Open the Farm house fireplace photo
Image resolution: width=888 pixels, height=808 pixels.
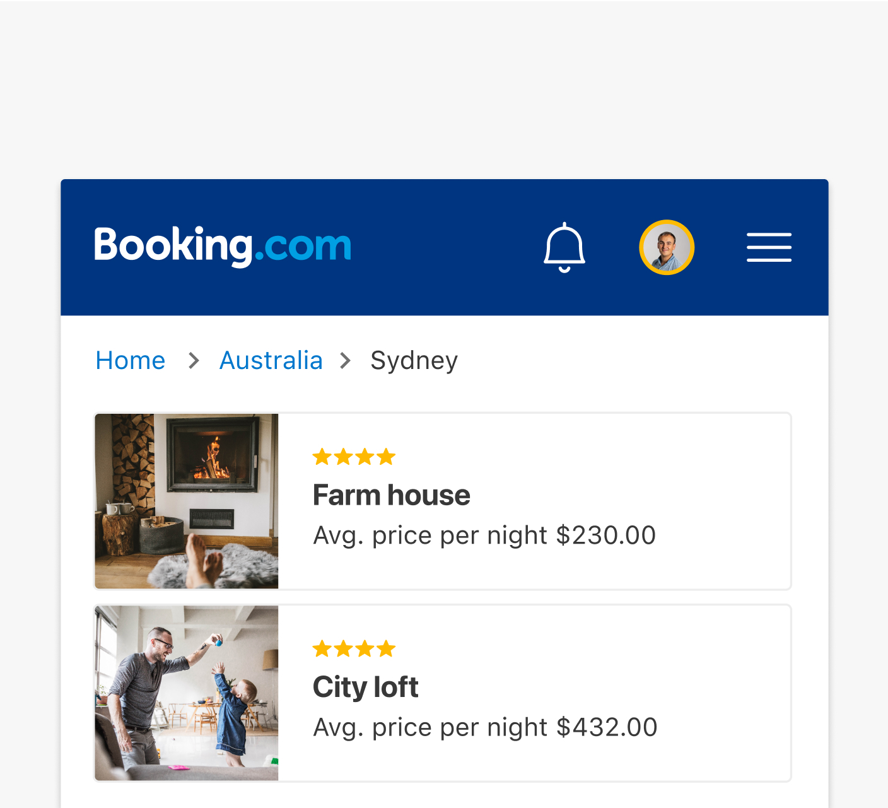click(x=187, y=501)
